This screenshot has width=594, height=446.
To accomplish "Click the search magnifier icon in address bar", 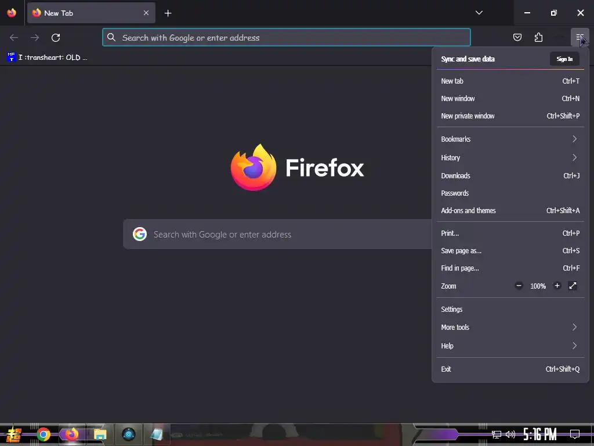I will pos(111,37).
